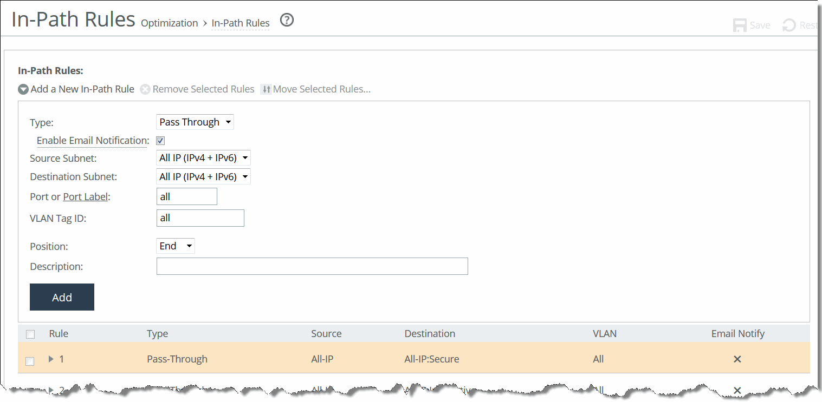
Task: Open the help question mark icon
Action: pos(287,20)
